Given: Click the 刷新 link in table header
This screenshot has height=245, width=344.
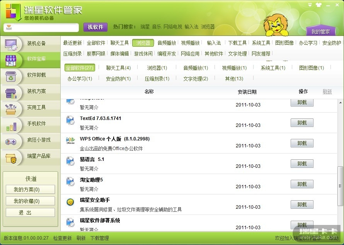Looking at the screenshot, I should click(x=327, y=91).
